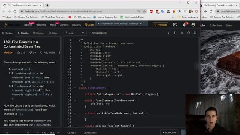Open the Java language dropdown

tap(75, 33)
